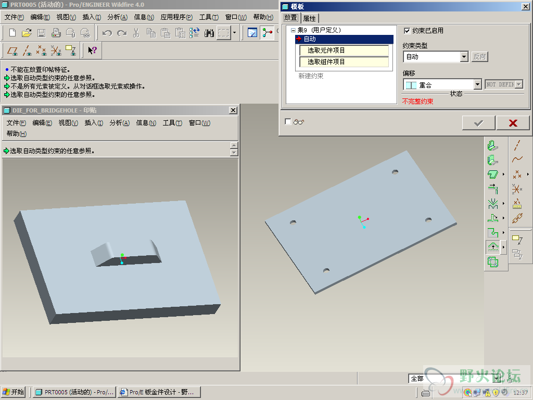Toggle datum point display
Viewport: 533px width, 400px height.
(x=42, y=51)
